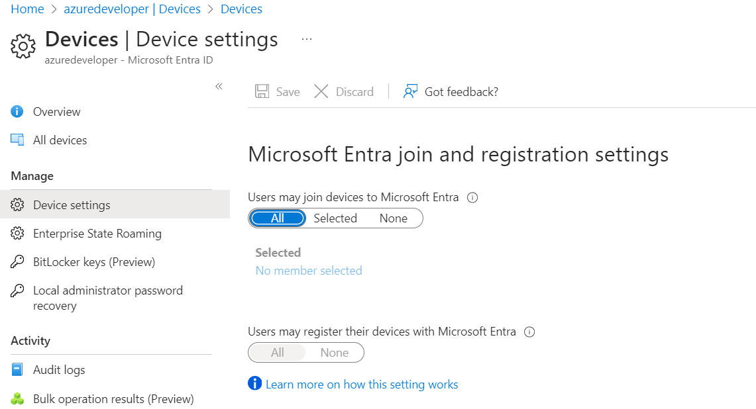Viewport: 756px width, 409px height.
Task: Collapse the sidebar with double chevron
Action: tap(219, 86)
